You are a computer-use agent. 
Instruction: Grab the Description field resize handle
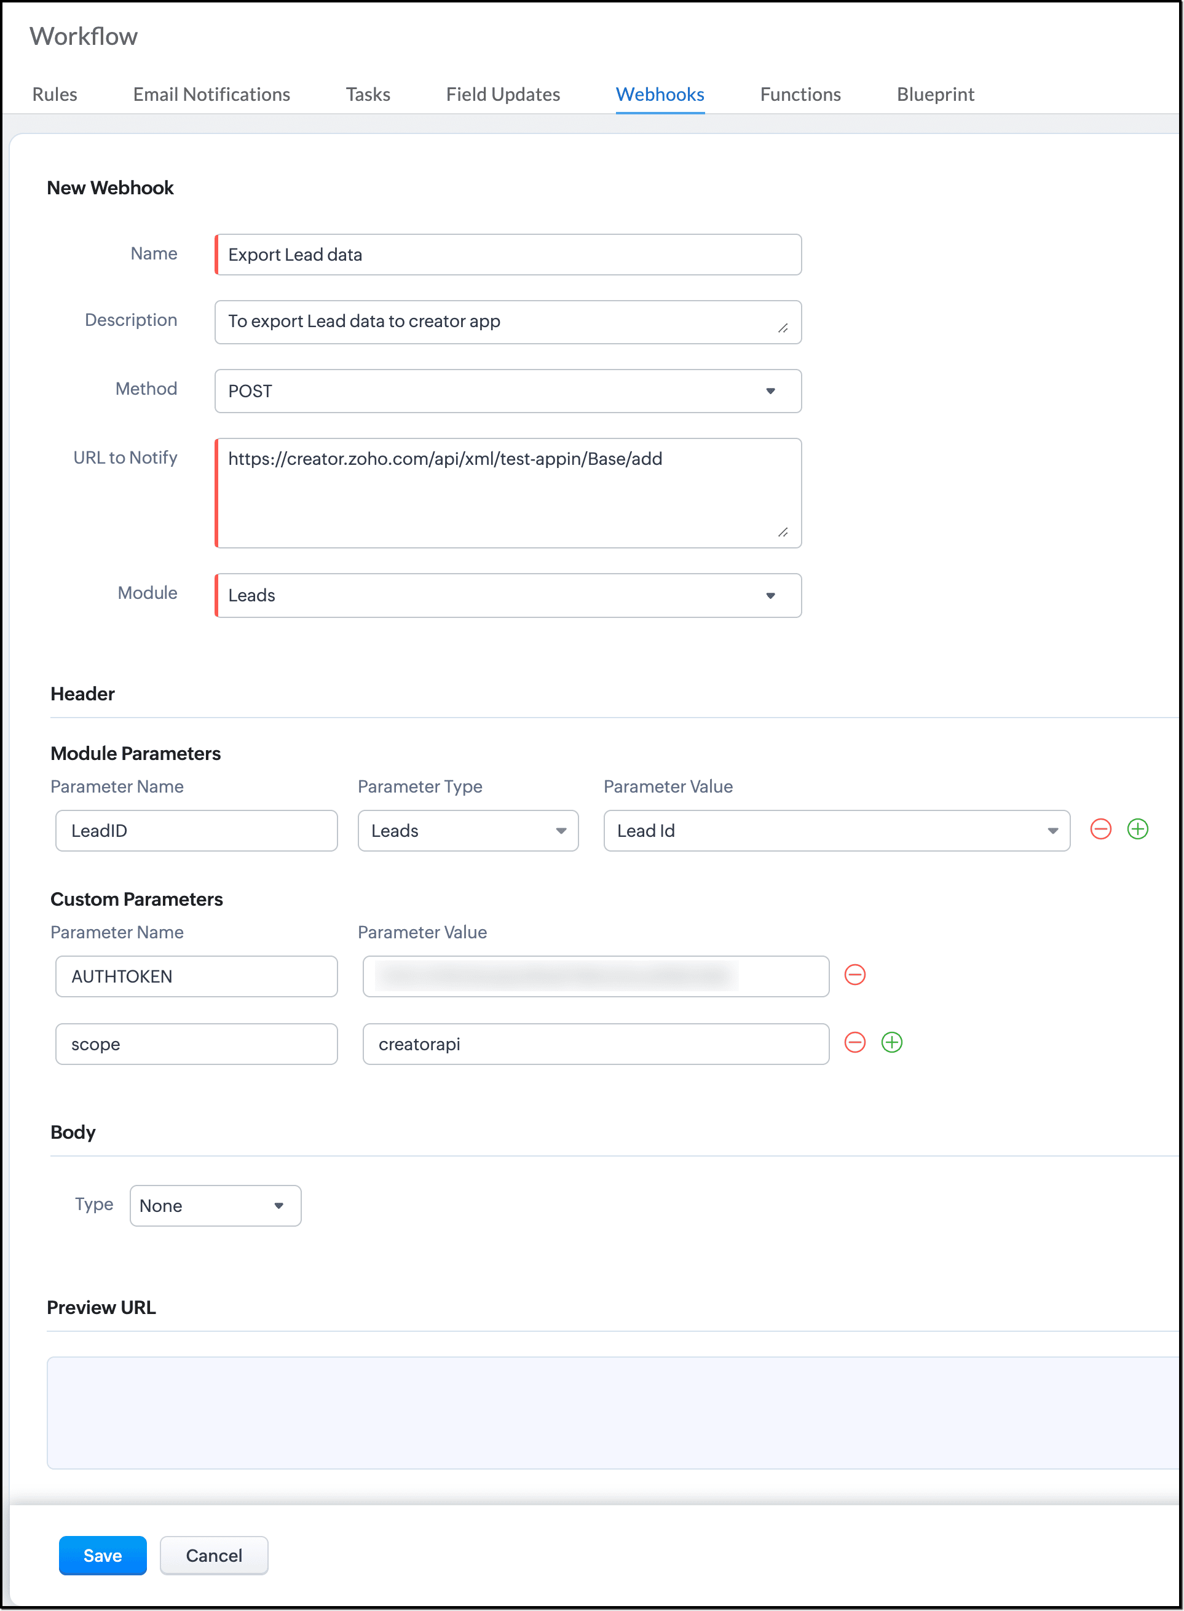point(783,328)
